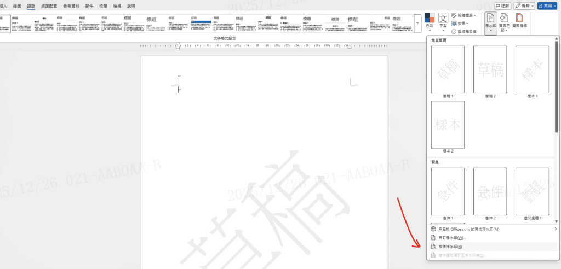Pick the 急件 2 watermark thumbnail
561x269 pixels.
tap(490, 191)
